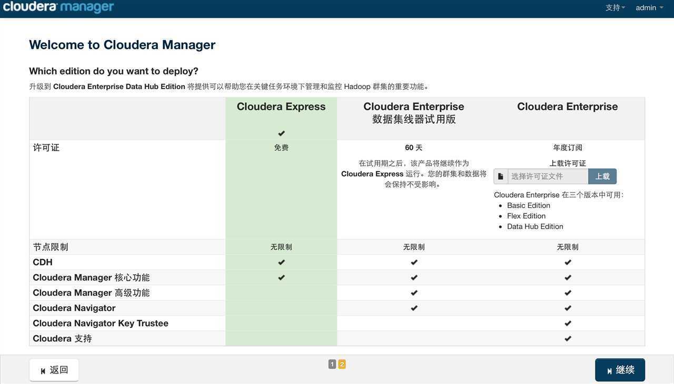Click Cloudera Manager 高级功能 row label
The width and height of the screenshot is (674, 384).
[91, 292]
